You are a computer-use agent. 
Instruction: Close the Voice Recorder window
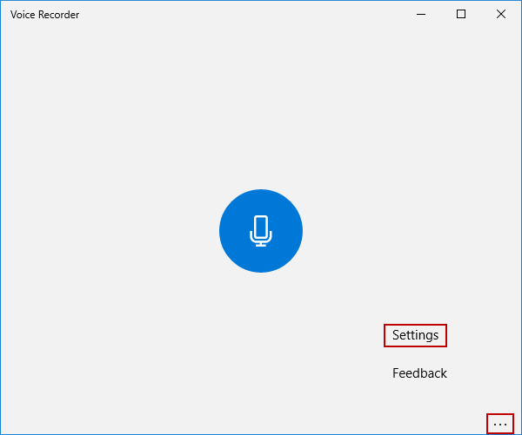pyautogui.click(x=501, y=14)
